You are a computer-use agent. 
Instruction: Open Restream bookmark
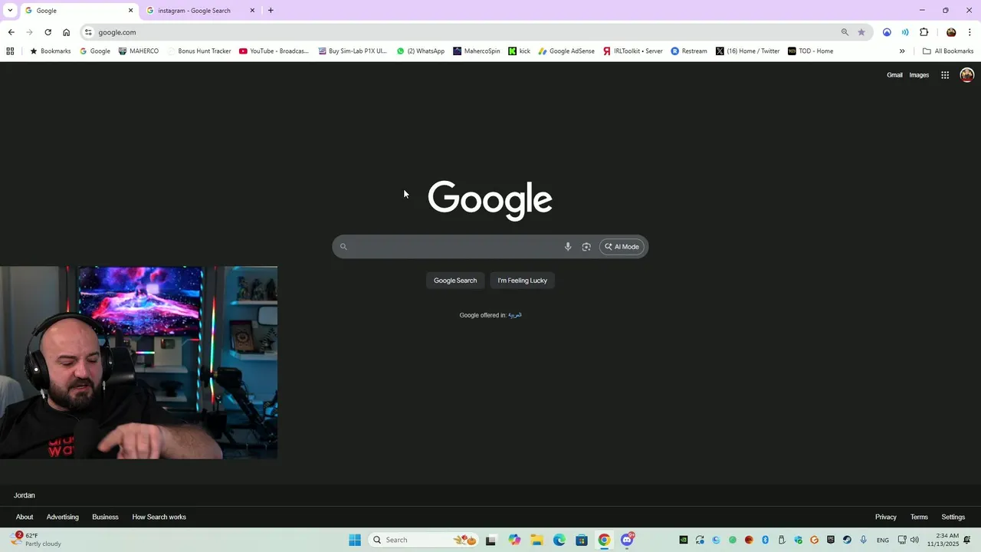[689, 51]
